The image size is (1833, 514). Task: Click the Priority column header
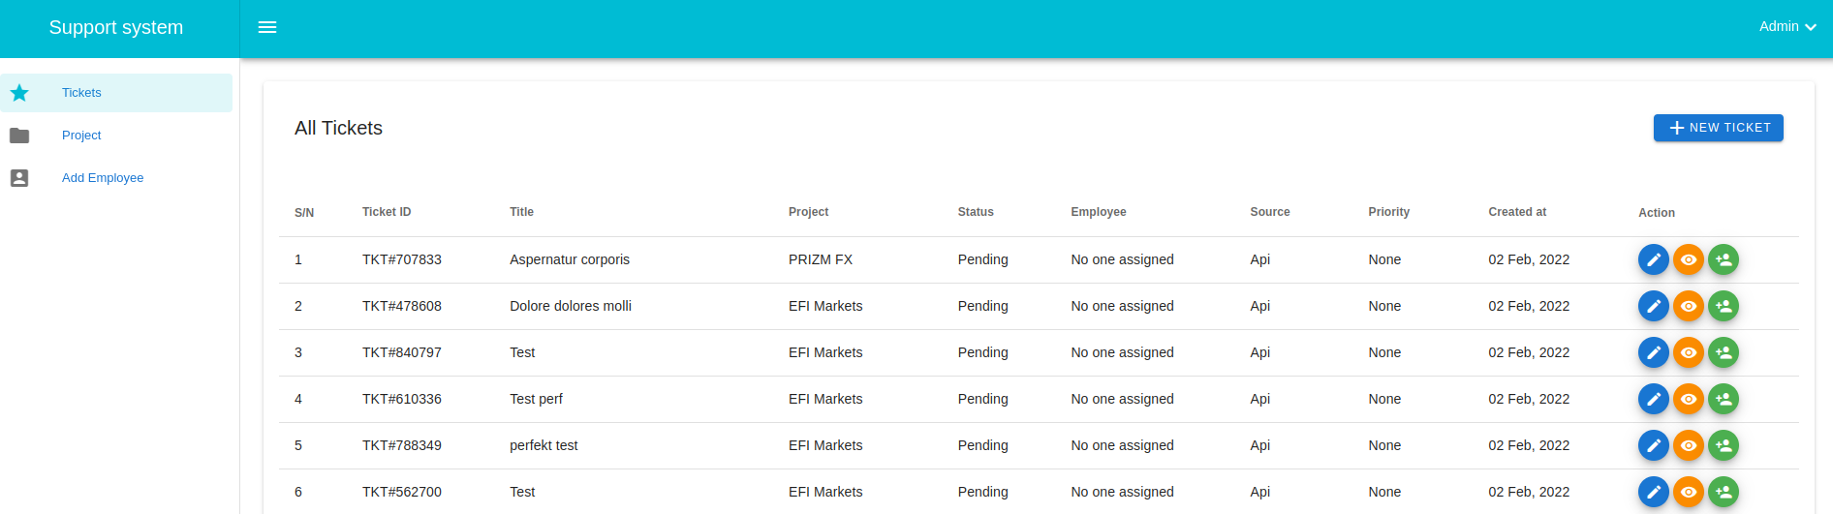click(1388, 212)
